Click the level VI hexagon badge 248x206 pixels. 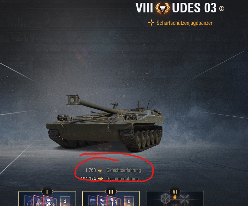pyautogui.click(x=175, y=192)
